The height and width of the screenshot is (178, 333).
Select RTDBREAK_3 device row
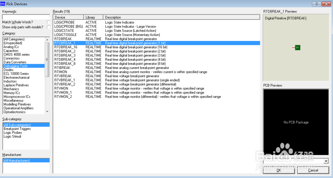click(157, 55)
